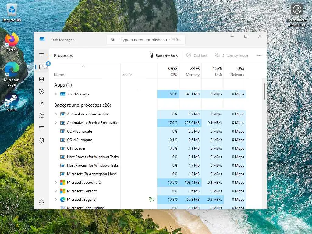Open the Task Manager hamburger navigation menu
Viewport: 312px width, 234px height.
coord(41,55)
